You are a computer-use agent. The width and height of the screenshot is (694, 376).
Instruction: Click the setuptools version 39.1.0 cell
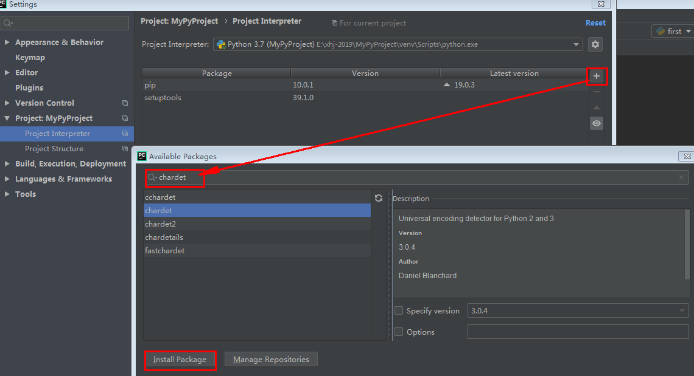(x=365, y=98)
